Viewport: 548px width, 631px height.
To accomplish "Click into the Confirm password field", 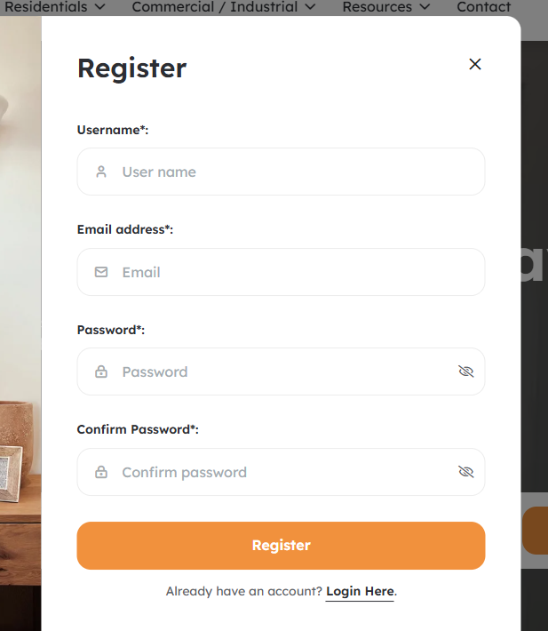I will click(275, 472).
